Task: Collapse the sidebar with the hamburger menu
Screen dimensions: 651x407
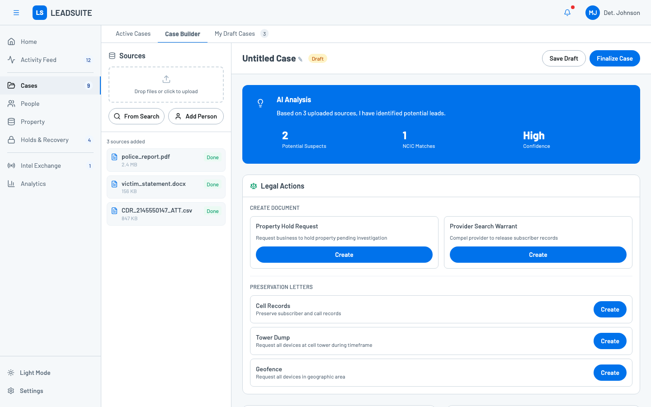Action: 16,13
